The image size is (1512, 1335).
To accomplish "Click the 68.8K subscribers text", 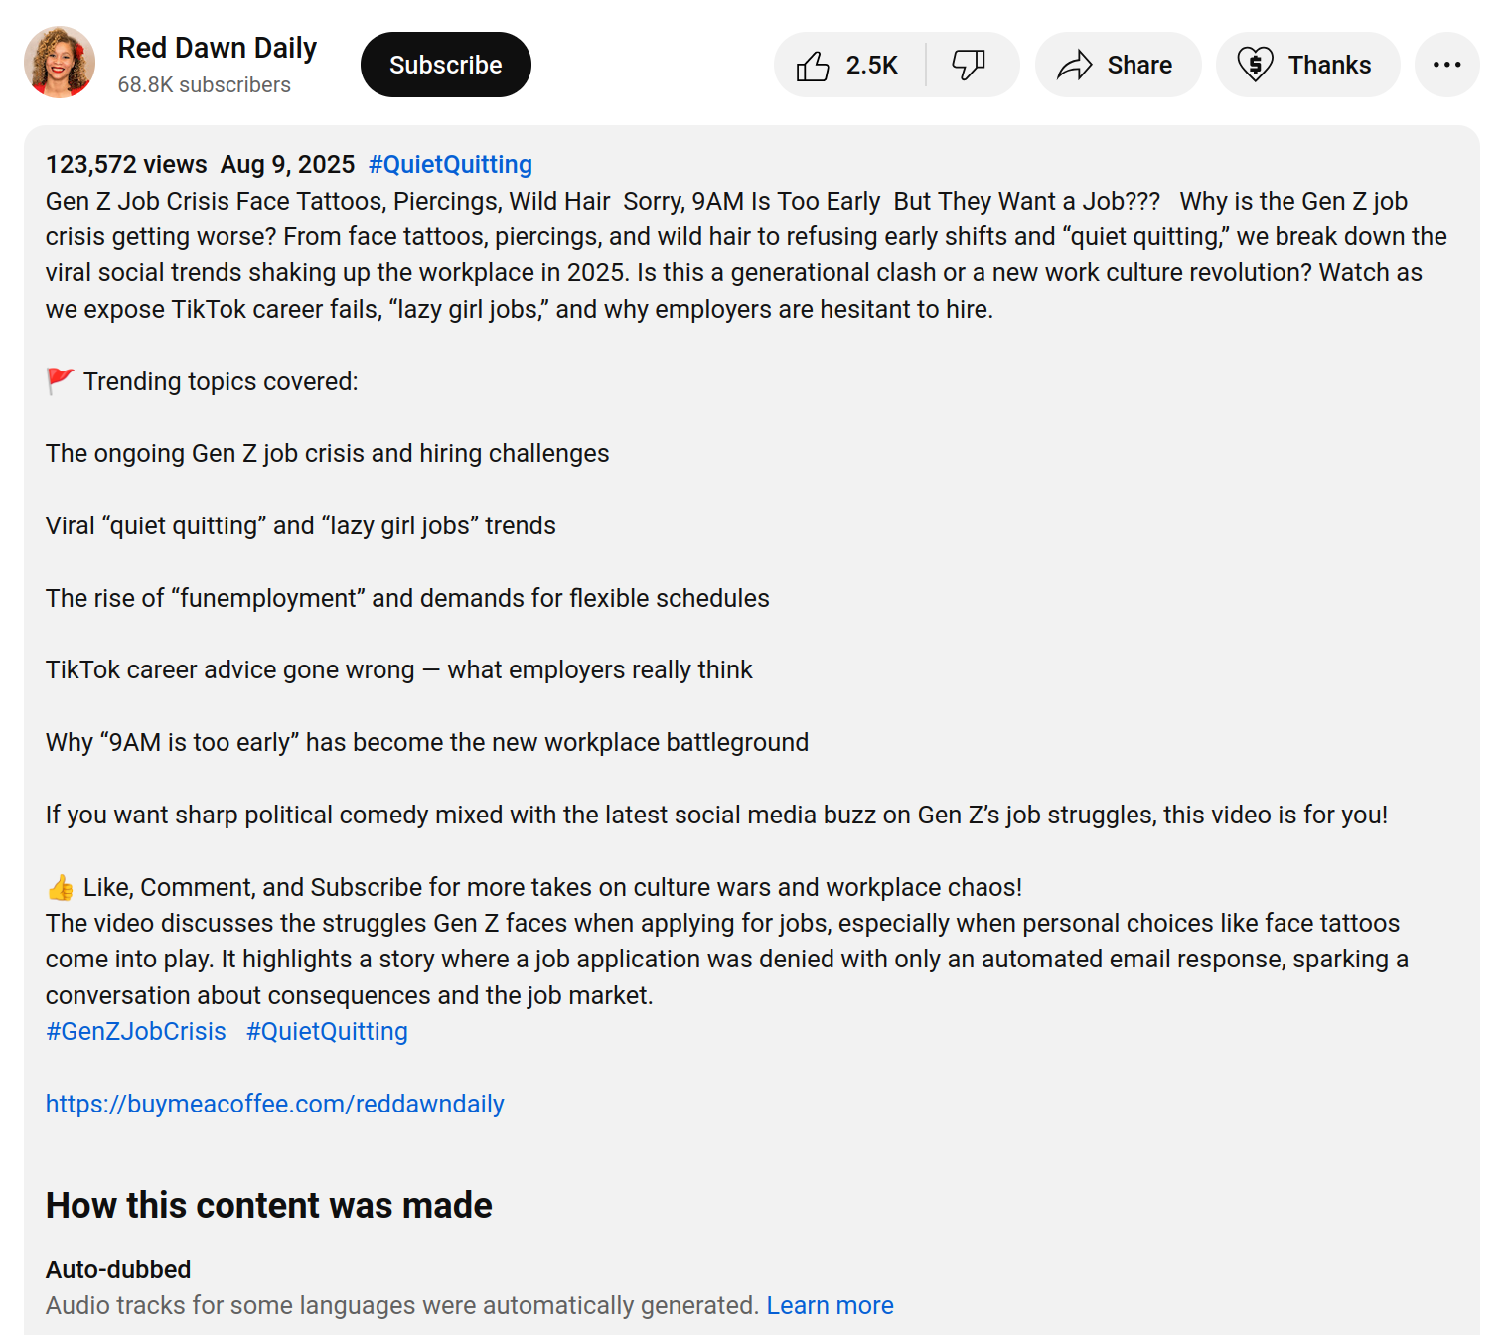I will click(x=204, y=85).
